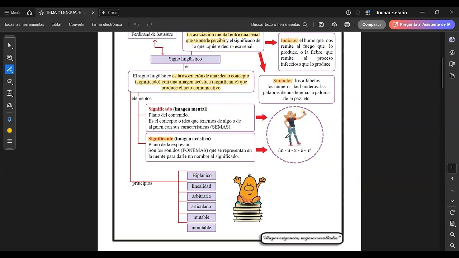Redo the last action
Screen dimensions: 459x258
pos(150,24)
